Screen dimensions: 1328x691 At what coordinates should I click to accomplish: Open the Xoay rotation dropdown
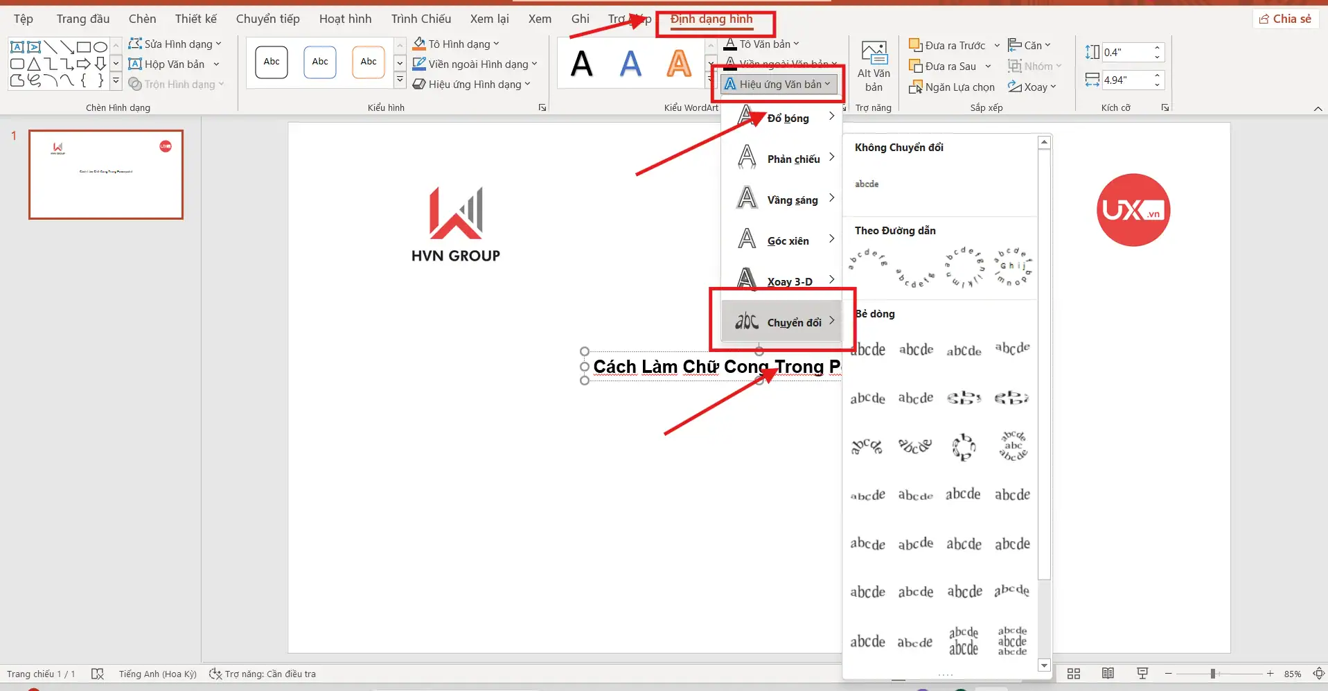(1033, 87)
